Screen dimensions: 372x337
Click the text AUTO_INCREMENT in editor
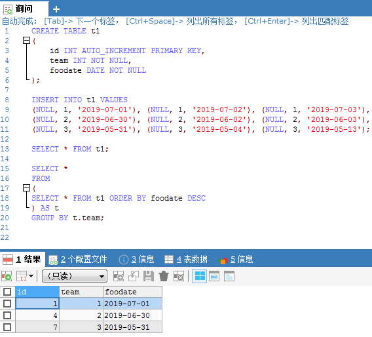114,50
